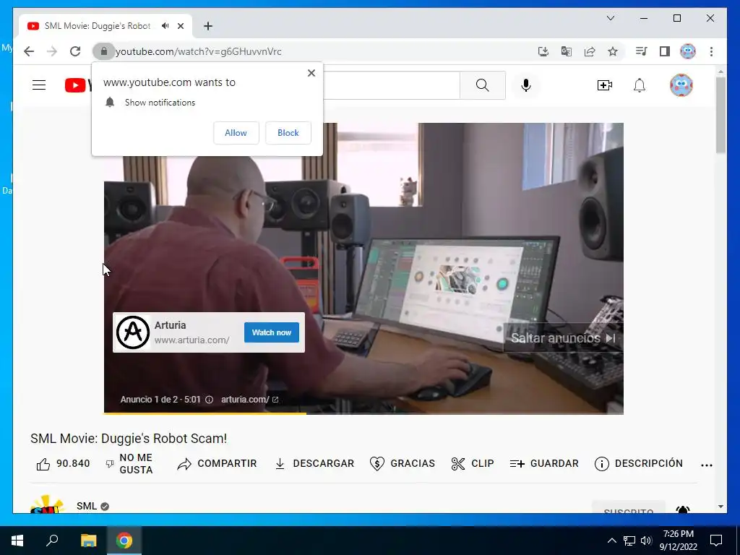View site information via the lock icon
740x555 pixels.
coord(104,51)
